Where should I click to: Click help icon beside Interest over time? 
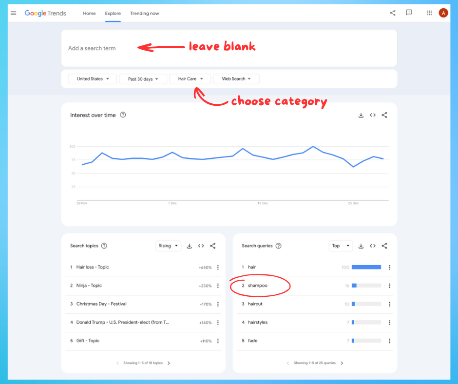(123, 115)
